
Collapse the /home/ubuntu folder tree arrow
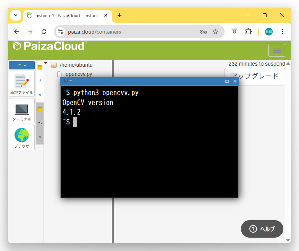click(x=46, y=63)
